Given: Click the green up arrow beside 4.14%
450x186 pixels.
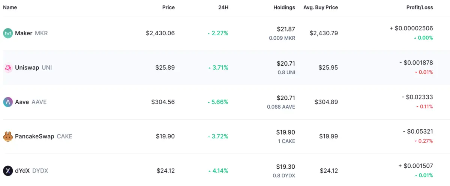Looking at the screenshot, I should 209,171.
